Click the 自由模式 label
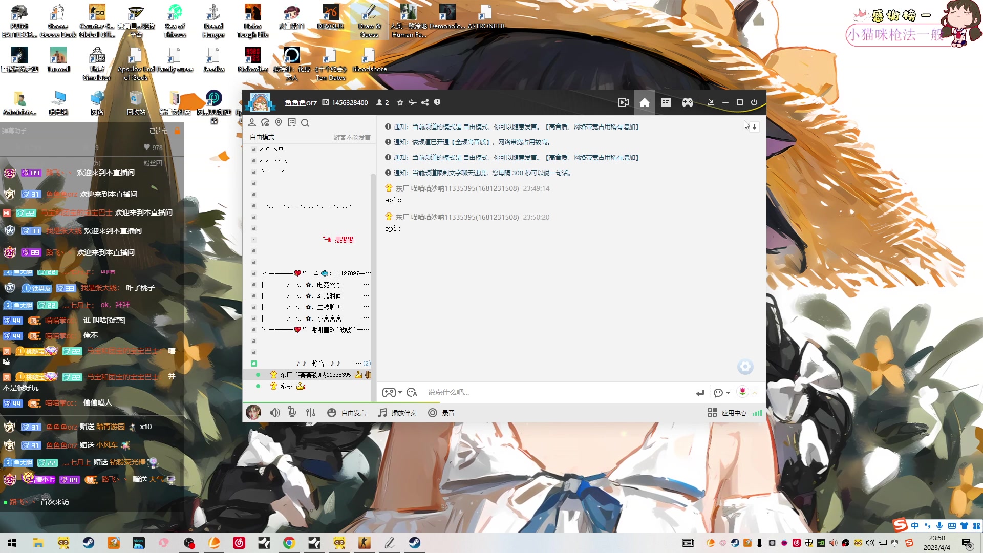This screenshot has width=983, height=553. [262, 137]
